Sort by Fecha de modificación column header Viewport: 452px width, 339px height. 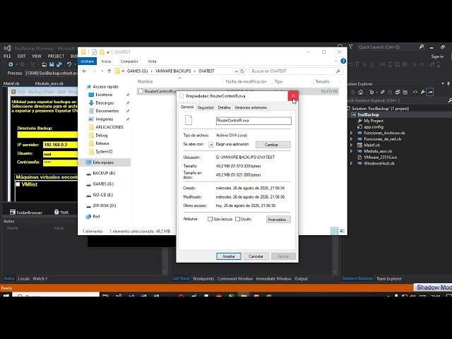coord(246,82)
